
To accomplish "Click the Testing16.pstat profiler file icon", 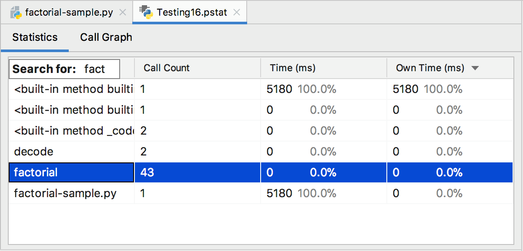I will pos(146,12).
